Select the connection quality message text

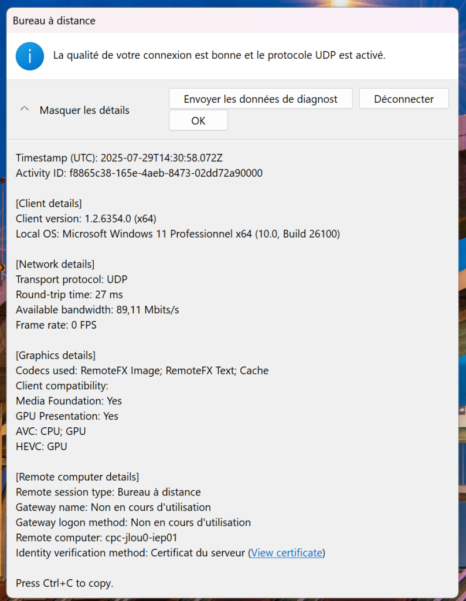coord(219,55)
